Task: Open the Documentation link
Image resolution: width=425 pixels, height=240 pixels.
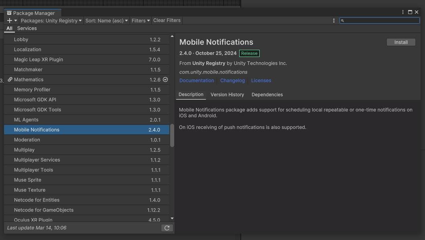Action: point(197,81)
